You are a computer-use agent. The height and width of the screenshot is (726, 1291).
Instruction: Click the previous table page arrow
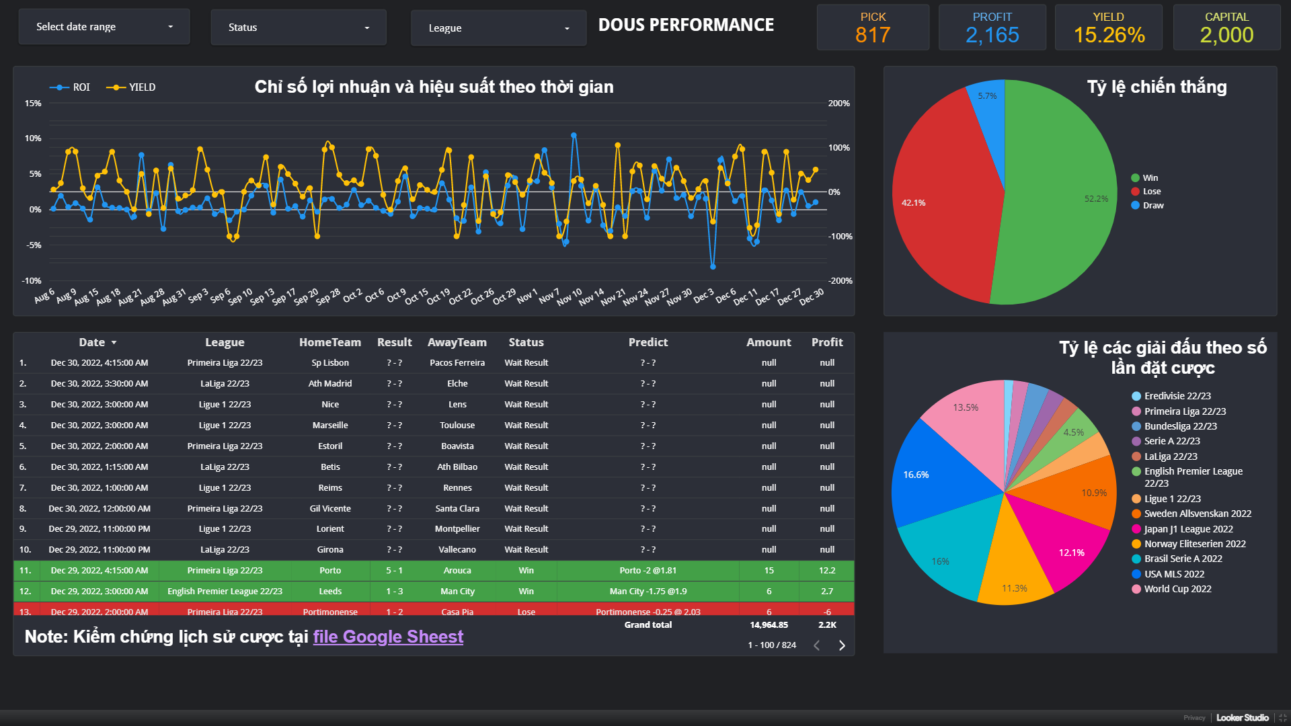[x=816, y=645]
